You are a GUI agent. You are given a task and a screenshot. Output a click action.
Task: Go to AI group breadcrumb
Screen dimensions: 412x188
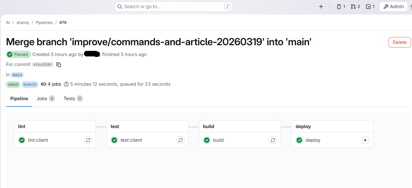coord(8,23)
